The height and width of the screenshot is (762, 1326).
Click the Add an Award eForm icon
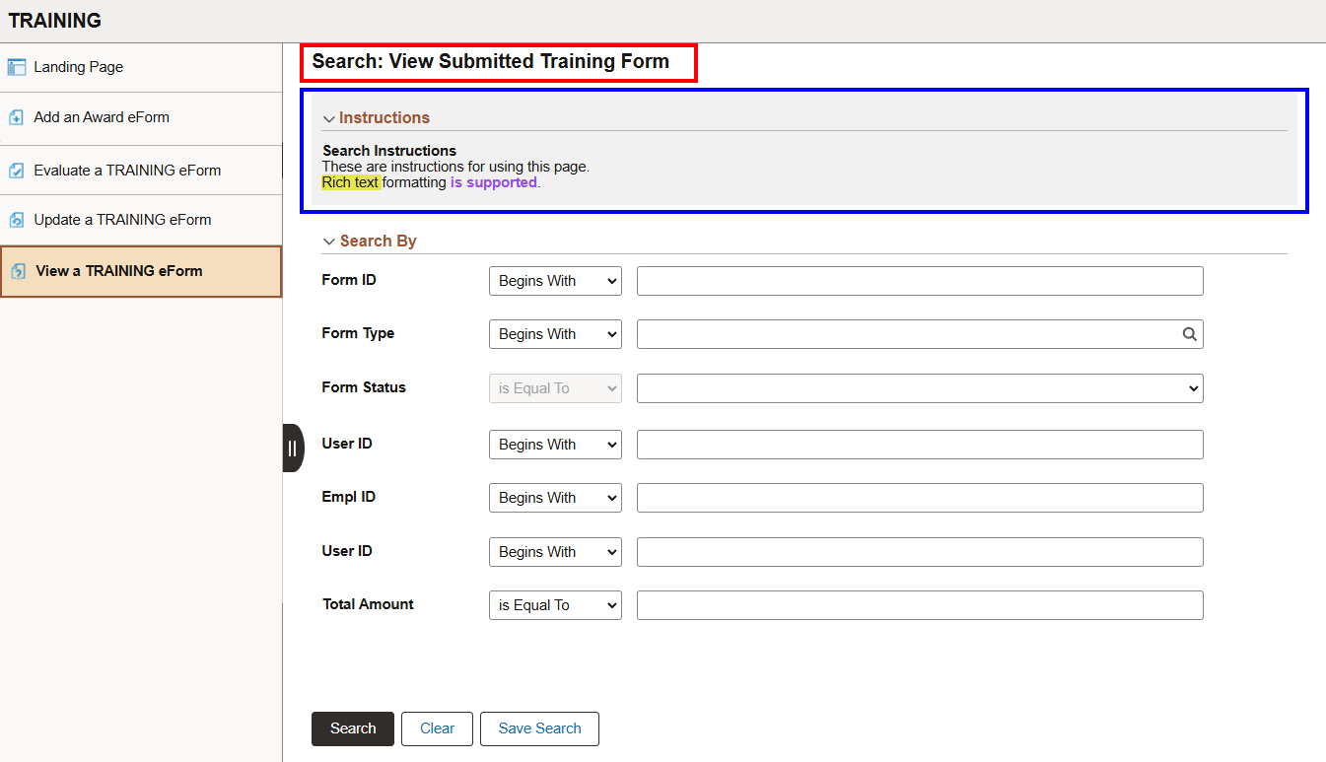tap(16, 117)
